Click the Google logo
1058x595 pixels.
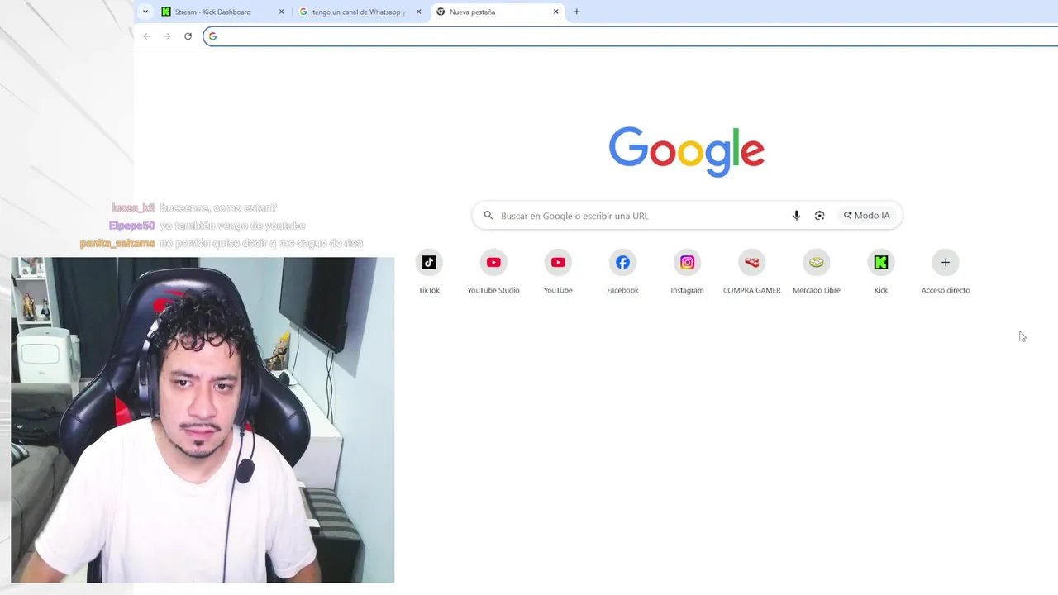pyautogui.click(x=687, y=151)
